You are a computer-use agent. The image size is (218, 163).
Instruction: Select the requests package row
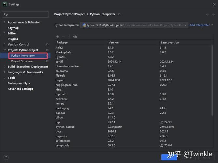point(133,136)
